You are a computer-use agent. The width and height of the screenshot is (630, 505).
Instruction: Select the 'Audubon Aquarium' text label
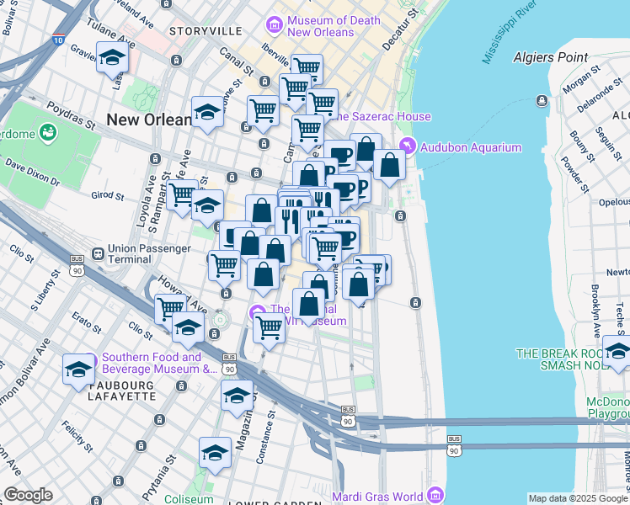coord(471,147)
